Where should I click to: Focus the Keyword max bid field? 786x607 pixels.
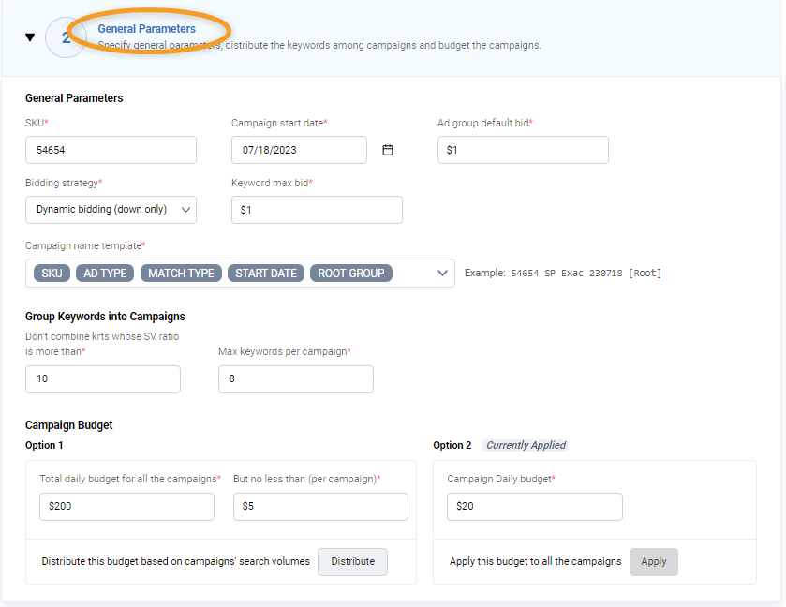tap(317, 210)
